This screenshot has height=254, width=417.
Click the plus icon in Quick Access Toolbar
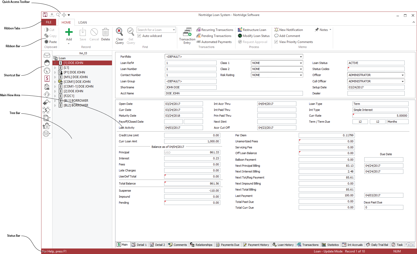coord(64,15)
